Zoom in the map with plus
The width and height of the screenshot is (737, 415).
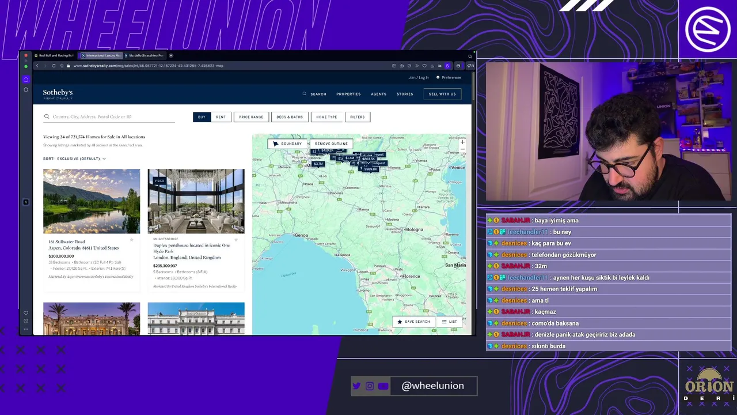[x=462, y=142]
